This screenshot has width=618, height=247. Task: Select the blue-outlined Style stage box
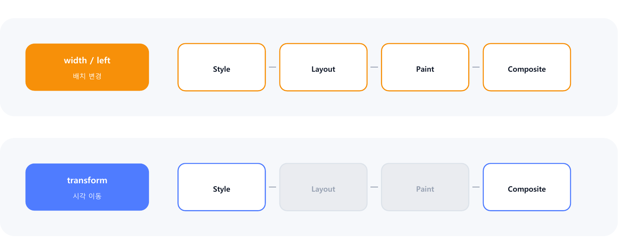[222, 187]
